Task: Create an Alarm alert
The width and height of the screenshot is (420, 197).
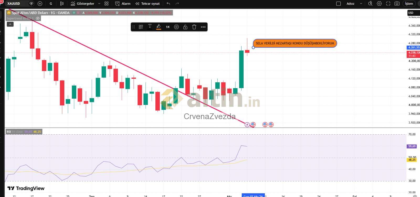Action: pos(123,4)
